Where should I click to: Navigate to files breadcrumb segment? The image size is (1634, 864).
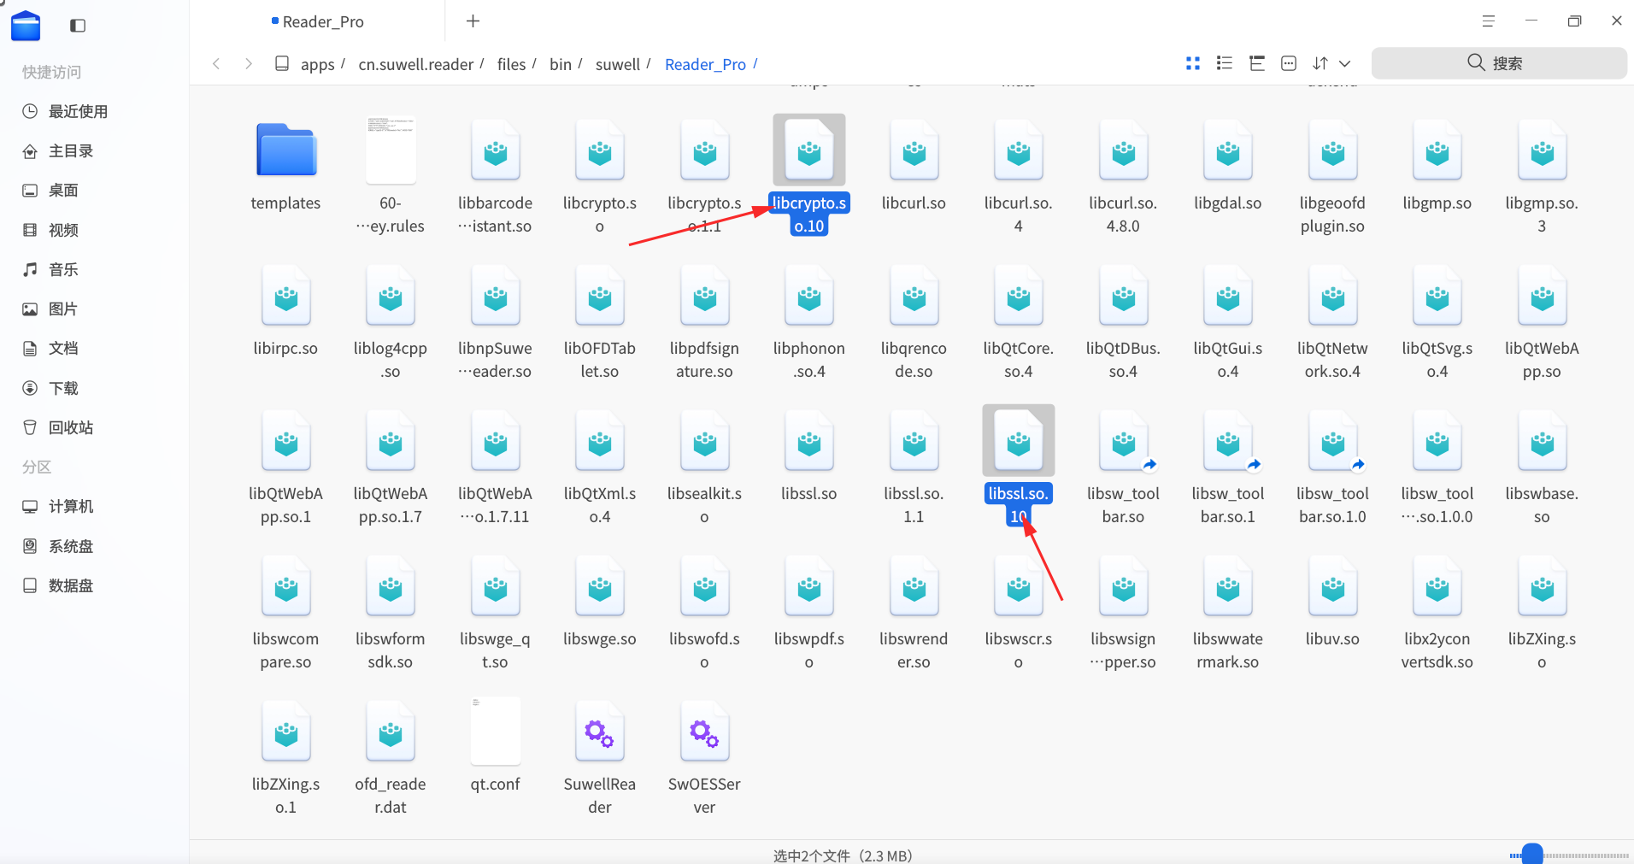[x=511, y=64]
